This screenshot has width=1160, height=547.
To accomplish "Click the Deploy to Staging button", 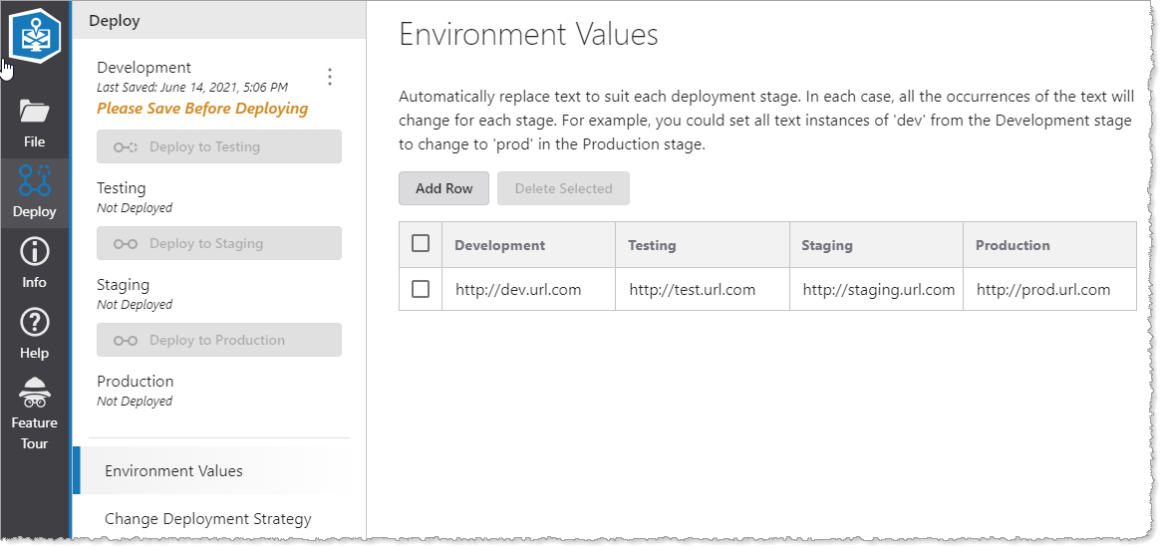I will coord(219,243).
